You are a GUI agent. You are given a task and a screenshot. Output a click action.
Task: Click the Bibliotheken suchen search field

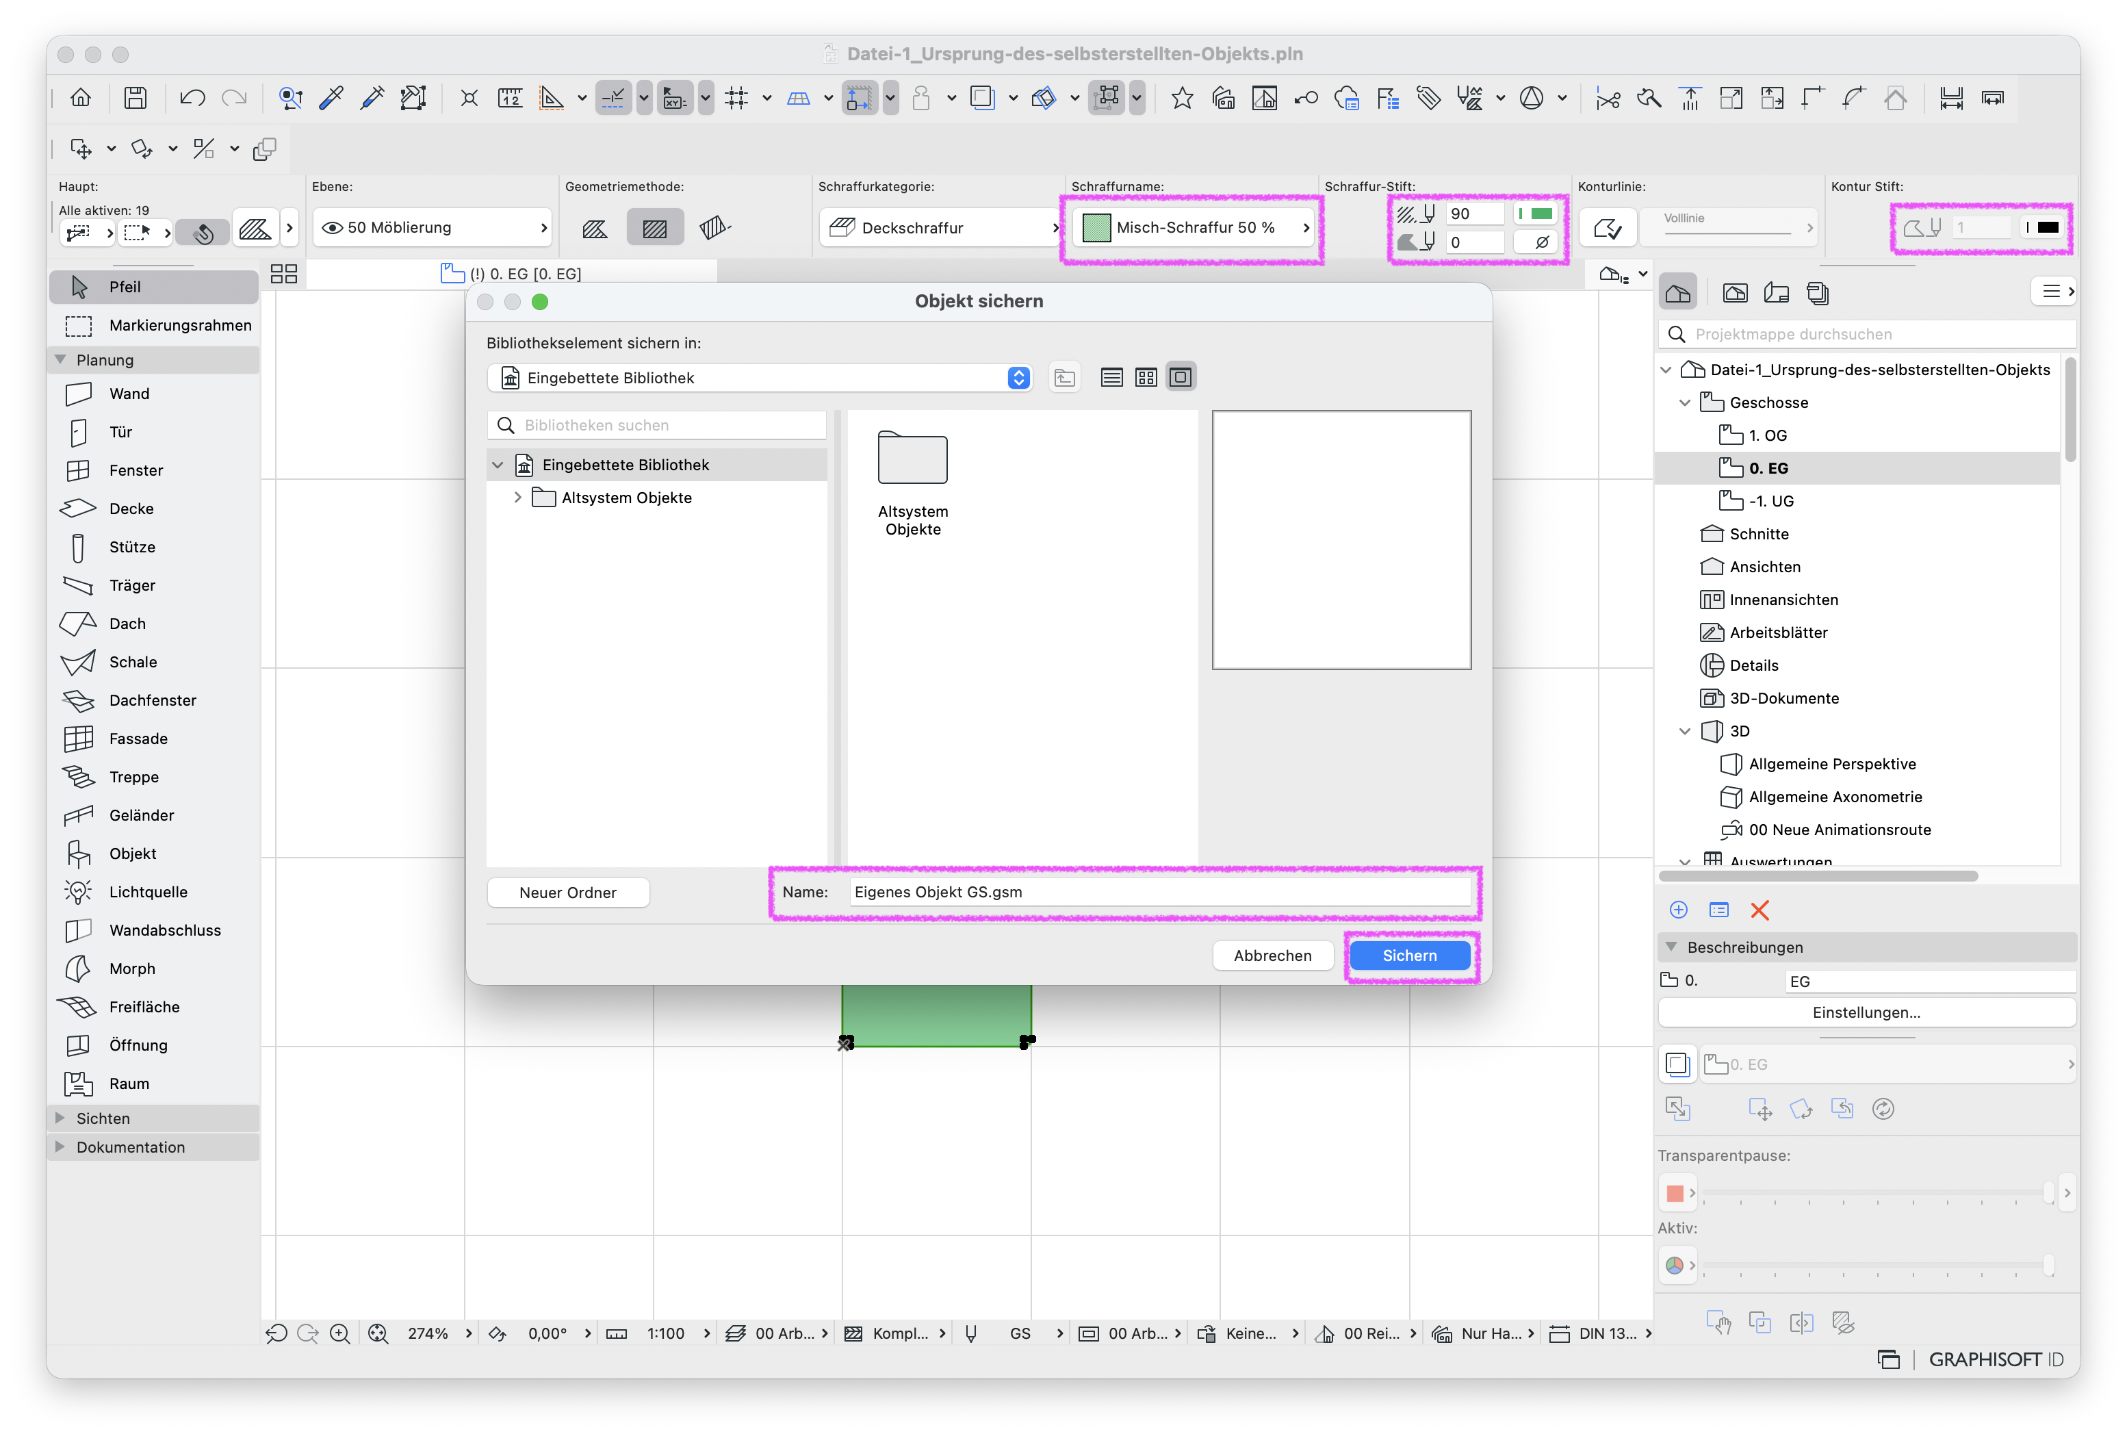coord(657,426)
